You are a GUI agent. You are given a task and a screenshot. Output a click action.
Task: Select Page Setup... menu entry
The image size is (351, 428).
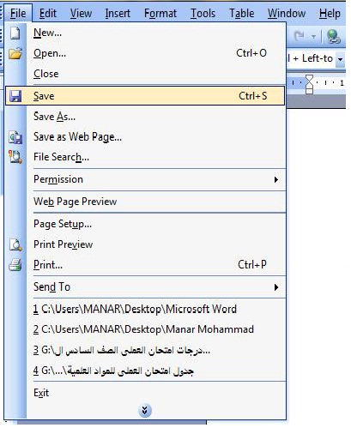(x=63, y=224)
